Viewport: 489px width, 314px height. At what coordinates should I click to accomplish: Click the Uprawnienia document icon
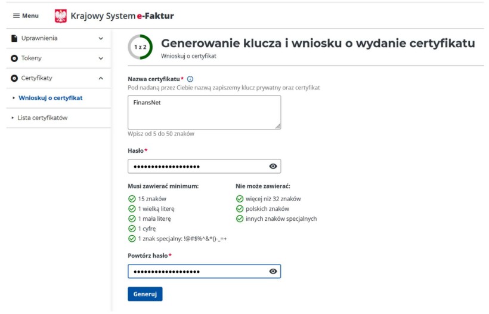coord(14,38)
